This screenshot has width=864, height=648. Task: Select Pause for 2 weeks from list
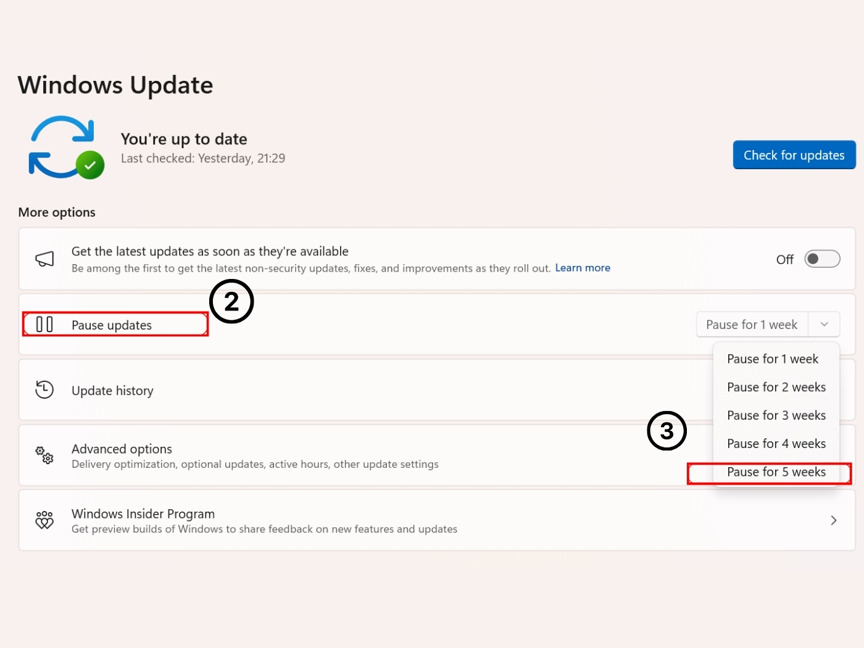click(x=776, y=388)
